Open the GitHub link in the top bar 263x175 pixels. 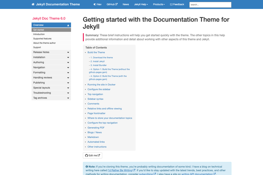click(x=112, y=4)
